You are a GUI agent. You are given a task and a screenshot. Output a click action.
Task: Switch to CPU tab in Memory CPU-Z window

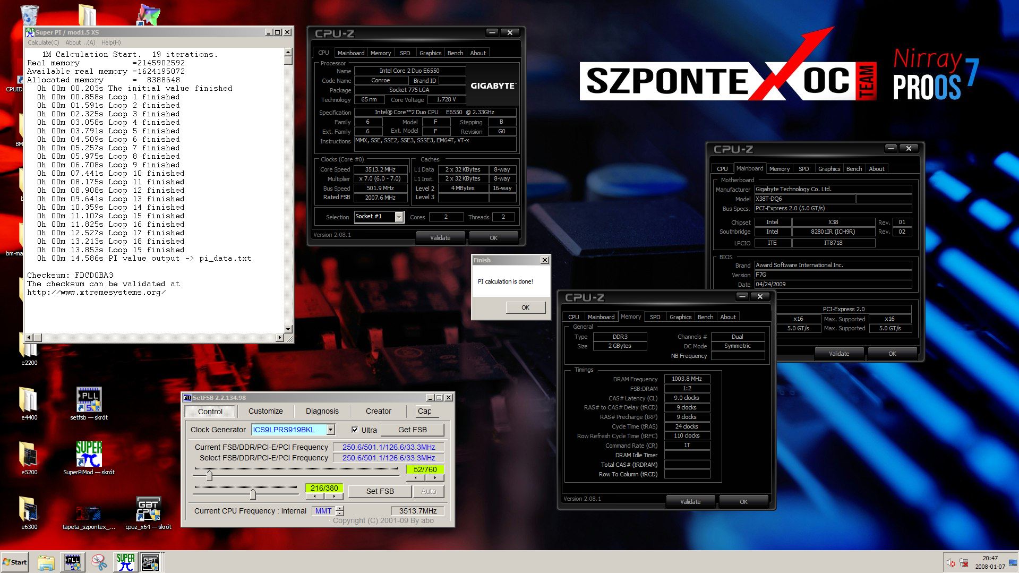click(573, 317)
